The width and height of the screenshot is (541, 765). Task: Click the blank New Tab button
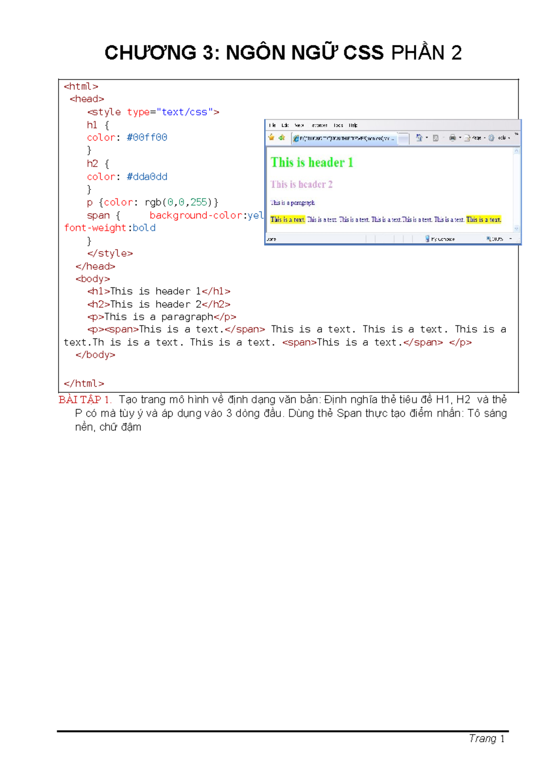click(x=404, y=138)
